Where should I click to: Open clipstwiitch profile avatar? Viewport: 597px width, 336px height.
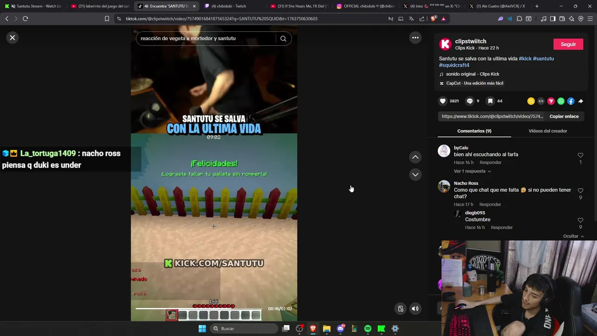point(445,44)
